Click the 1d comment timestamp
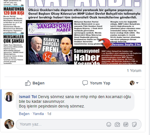The height and width of the screenshot is (135, 150). pos(49,114)
